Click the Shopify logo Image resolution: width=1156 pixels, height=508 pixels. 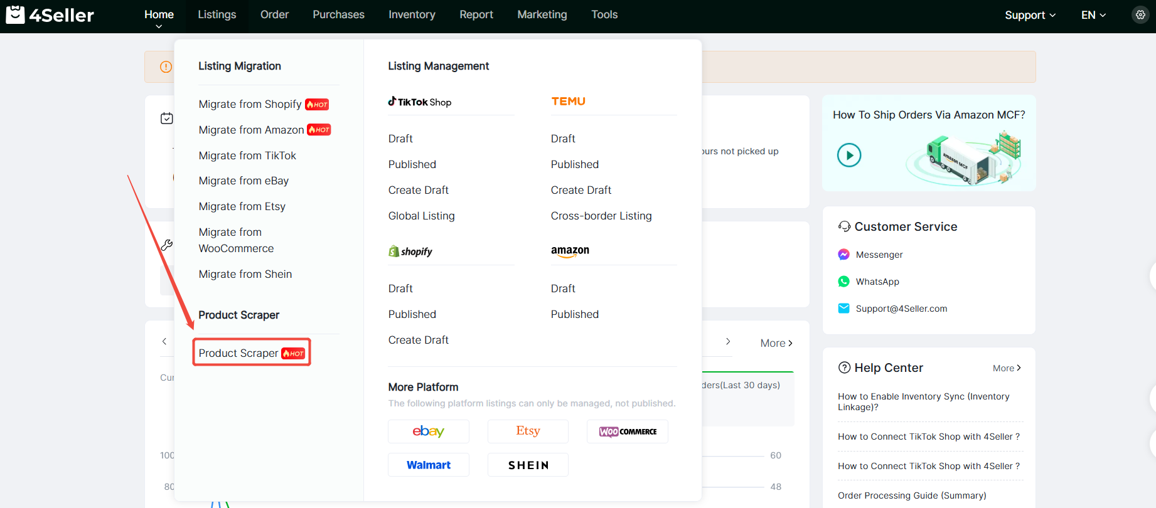point(410,251)
